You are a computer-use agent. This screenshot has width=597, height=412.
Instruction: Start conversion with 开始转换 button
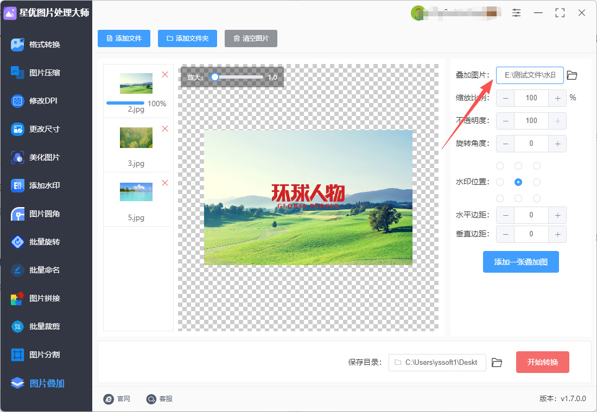pyautogui.click(x=543, y=362)
